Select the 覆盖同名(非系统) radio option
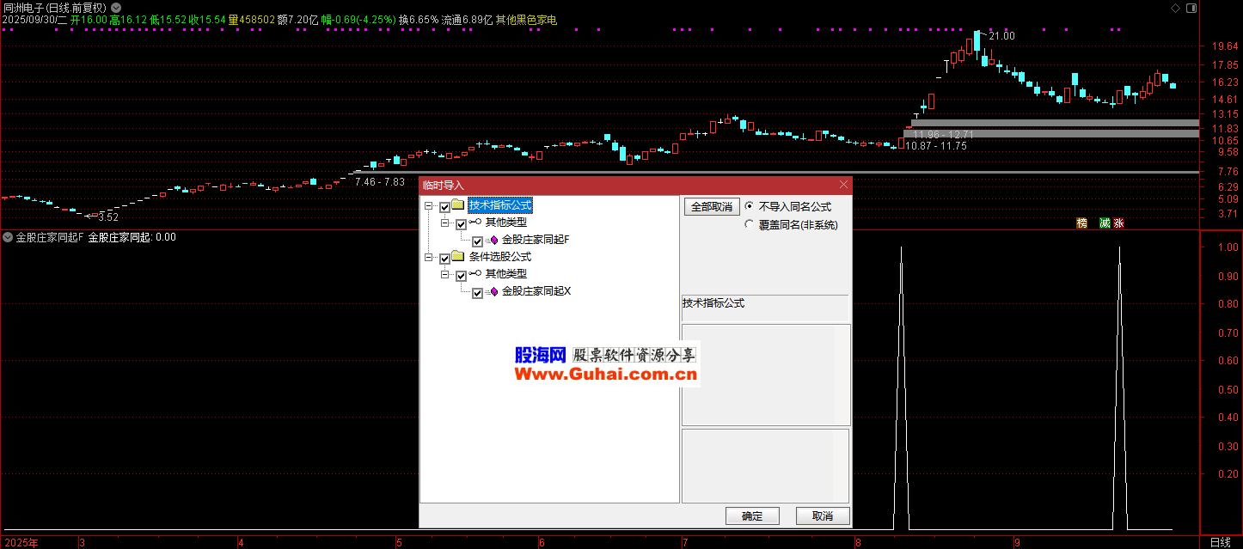 [x=750, y=225]
